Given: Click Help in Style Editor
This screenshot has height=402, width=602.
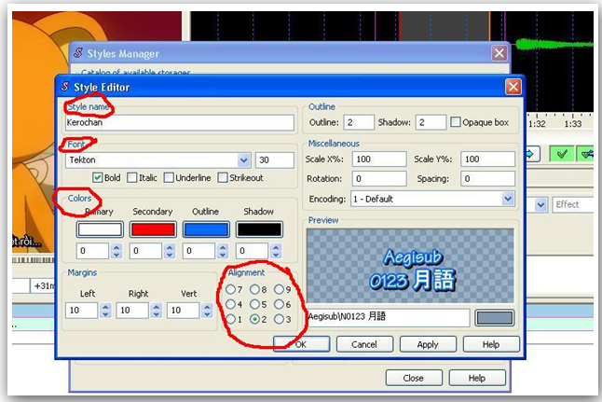Looking at the screenshot, I should click(x=491, y=344).
